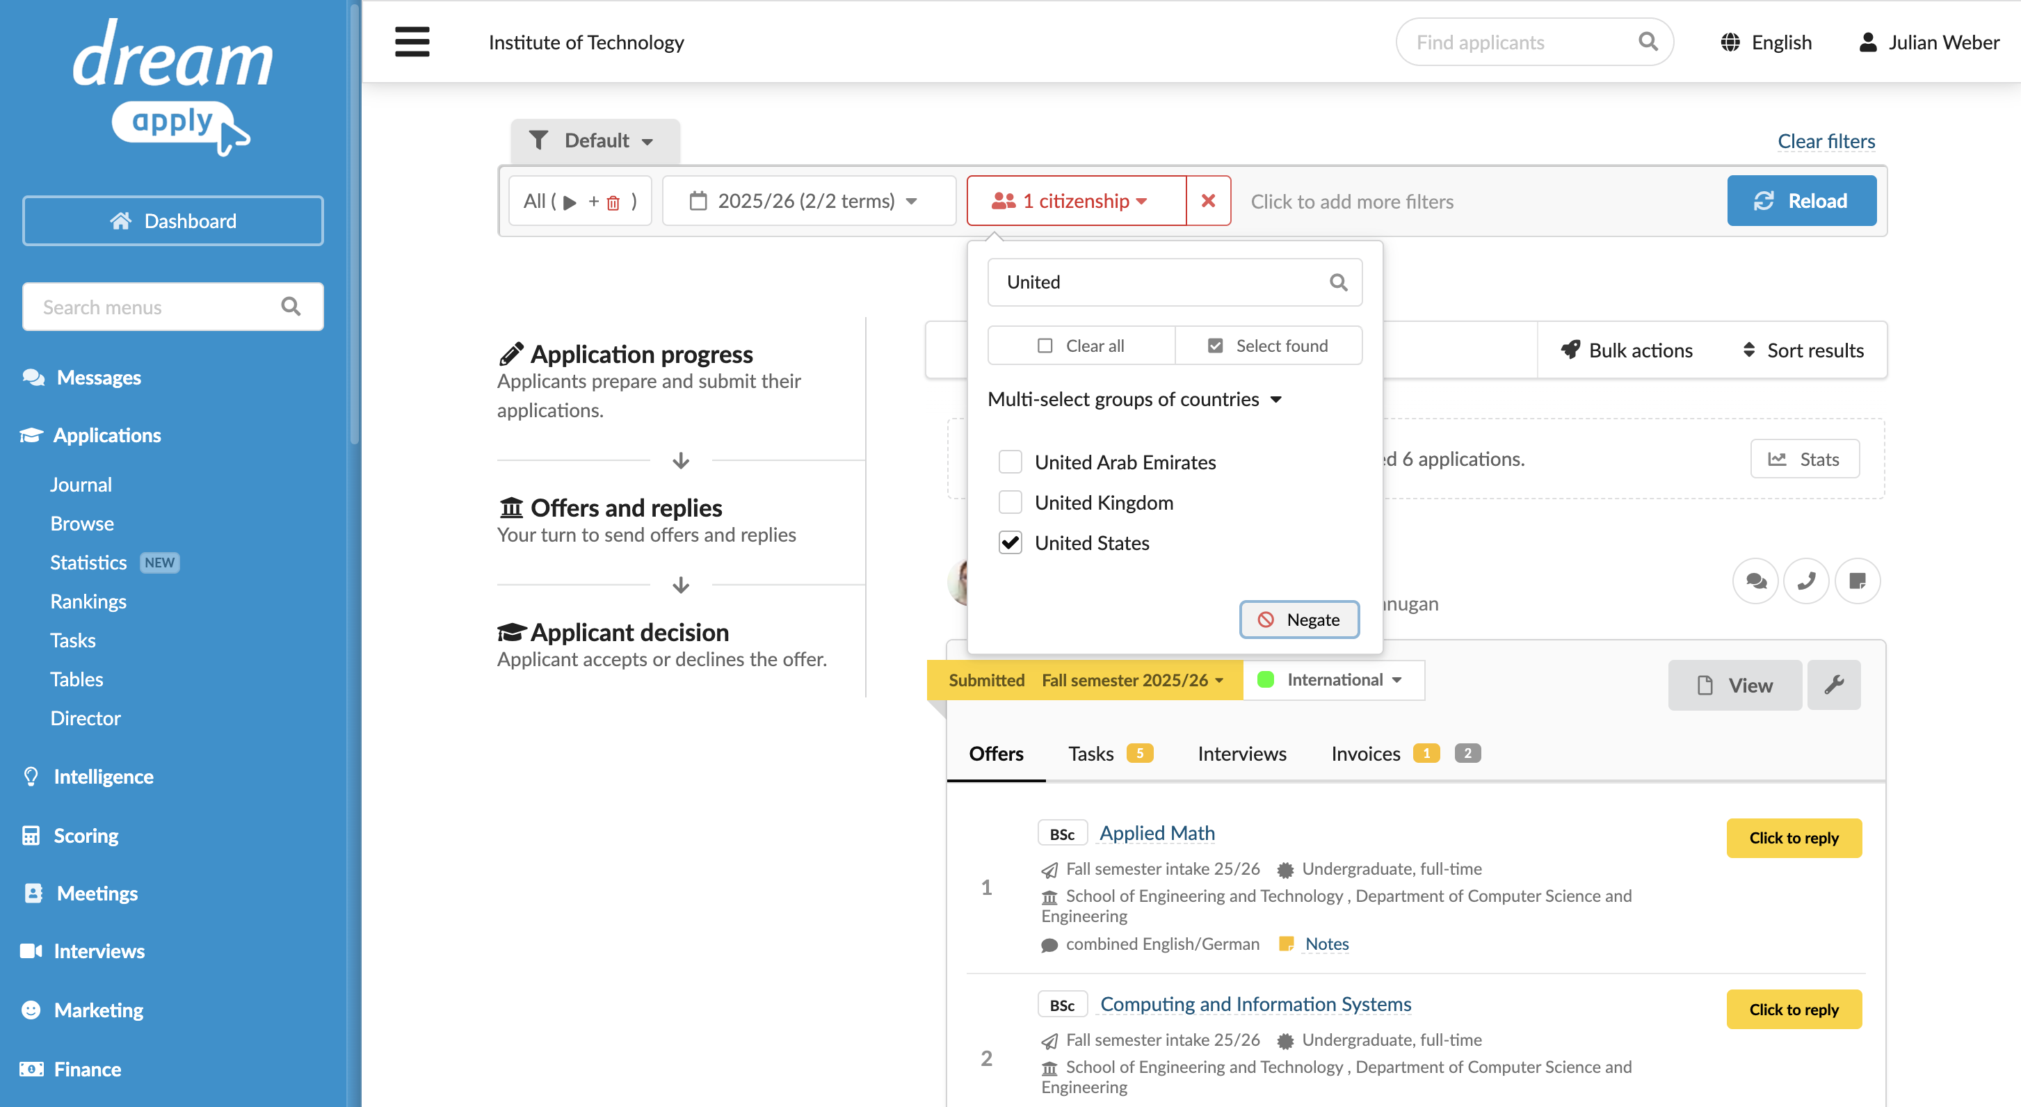This screenshot has width=2021, height=1107.
Task: Click Clear all in citizenship popup
Action: tap(1081, 346)
